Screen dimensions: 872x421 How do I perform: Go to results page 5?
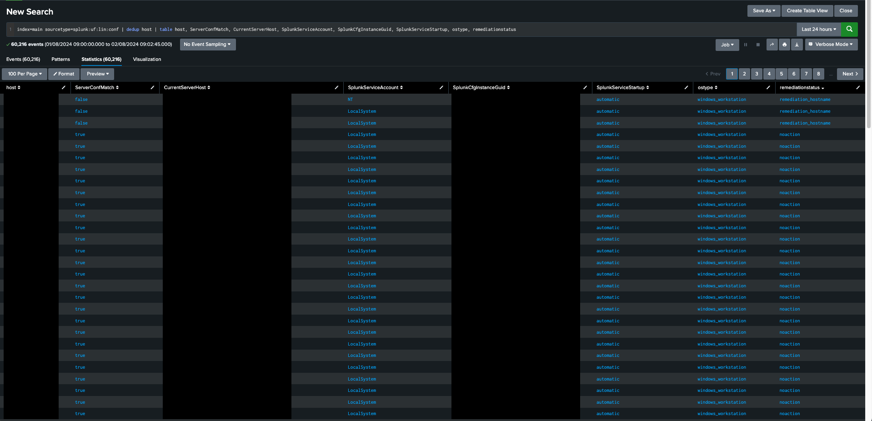tap(781, 74)
